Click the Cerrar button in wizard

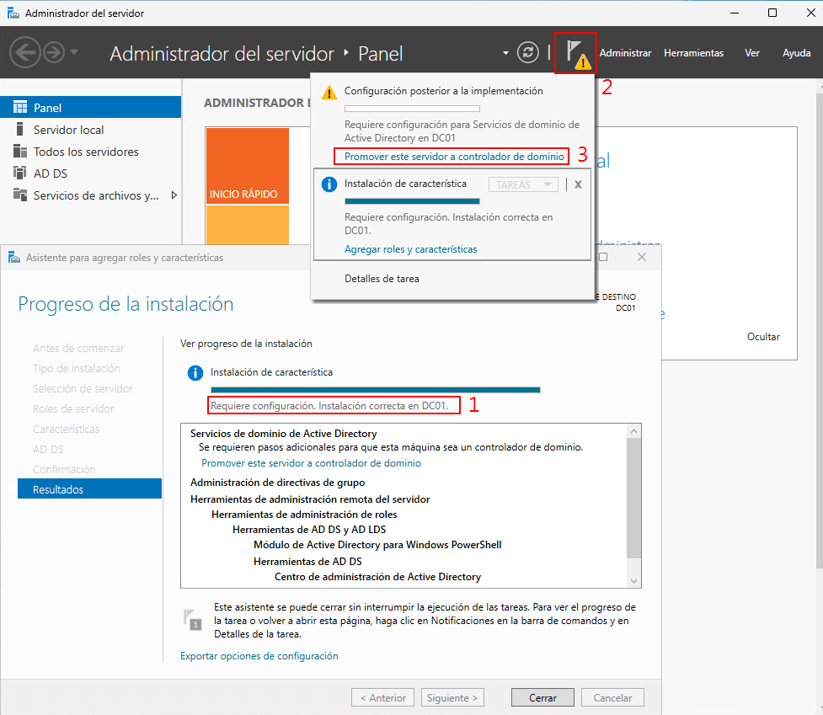pos(542,698)
